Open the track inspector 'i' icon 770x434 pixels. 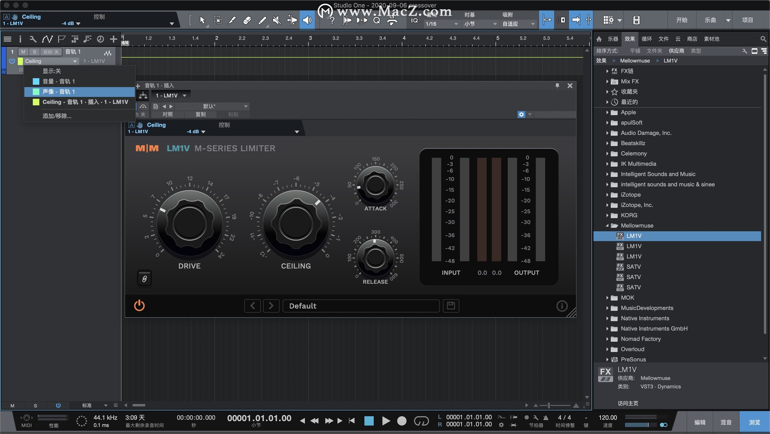tap(20, 39)
